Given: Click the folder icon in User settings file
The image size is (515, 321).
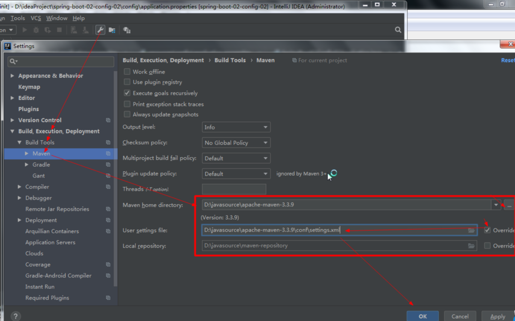Looking at the screenshot, I should pyautogui.click(x=471, y=230).
